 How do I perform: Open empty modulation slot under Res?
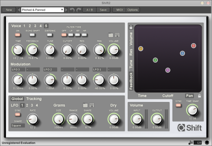click(x=82, y=69)
